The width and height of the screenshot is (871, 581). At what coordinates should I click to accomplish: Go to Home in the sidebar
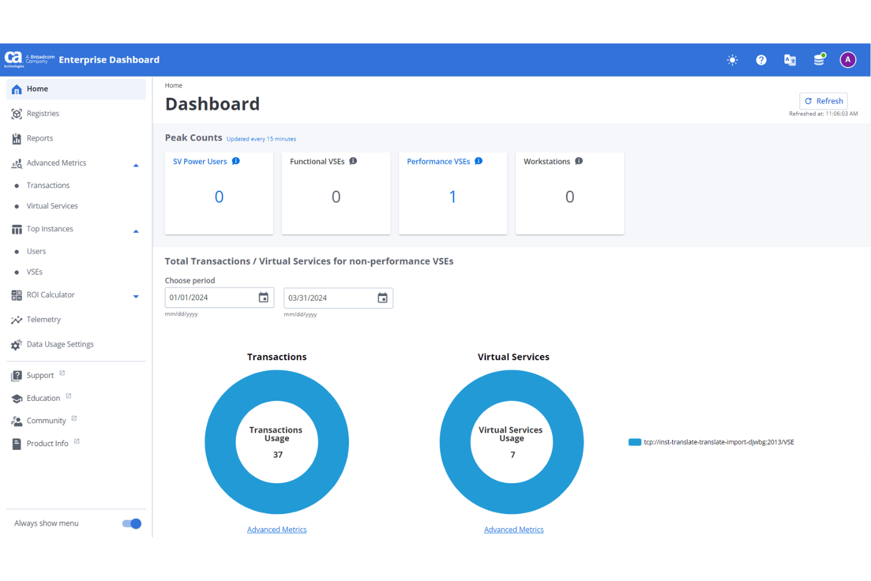(76, 89)
